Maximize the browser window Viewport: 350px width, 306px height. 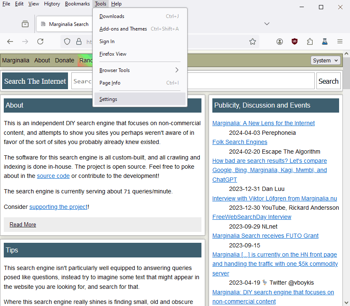click(321, 7)
